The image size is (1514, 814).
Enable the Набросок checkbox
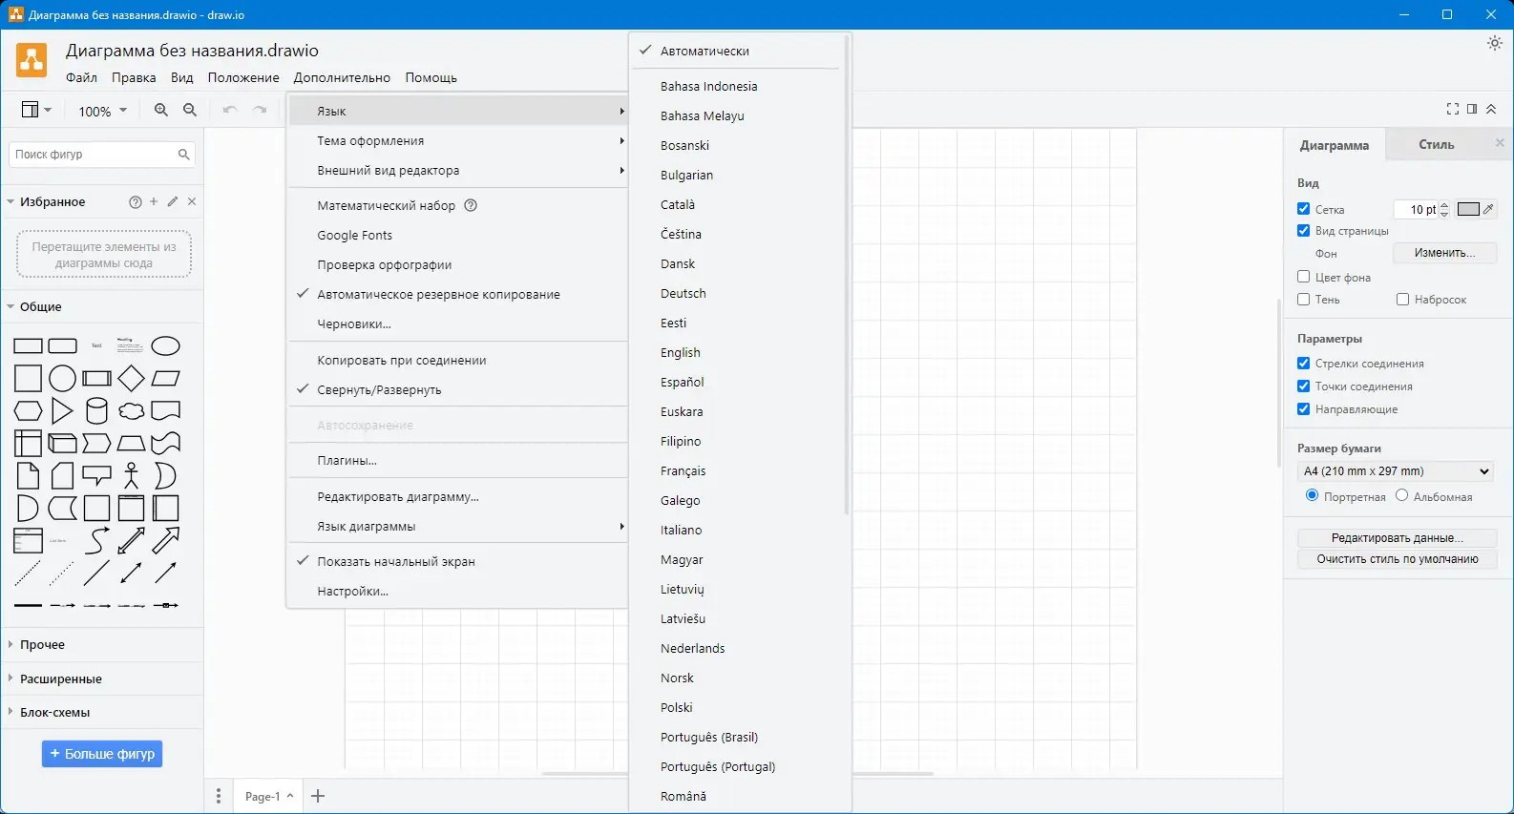pos(1402,299)
